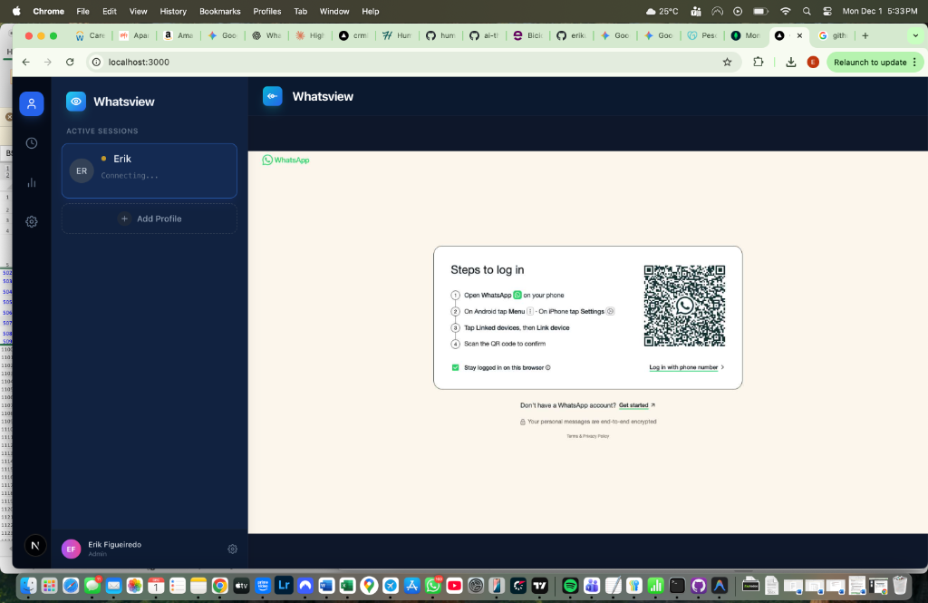Open the settings gear in left sidebar
928x603 pixels.
click(x=32, y=221)
